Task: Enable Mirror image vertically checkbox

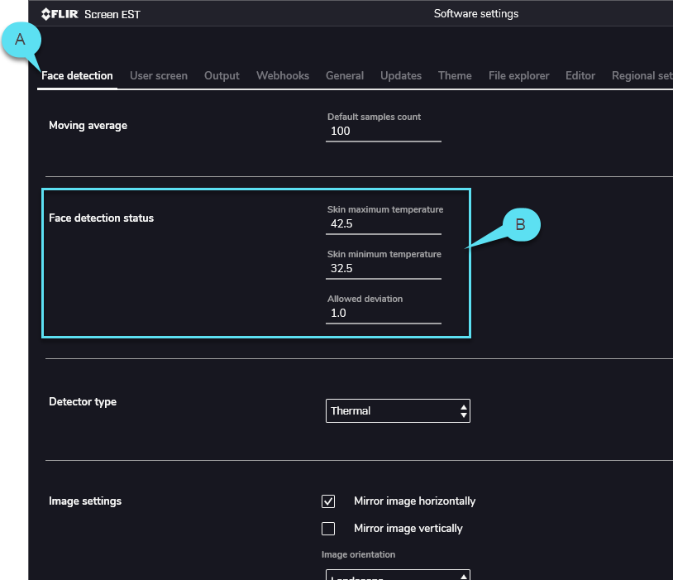Action: [x=328, y=528]
